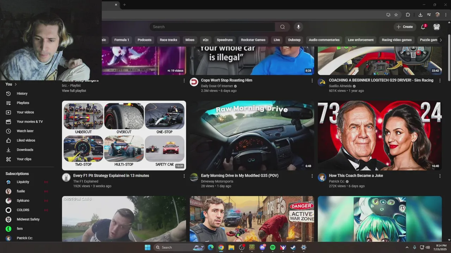Open options for Early Morning Drive video
Image resolution: width=451 pixels, height=253 pixels.
(x=312, y=176)
